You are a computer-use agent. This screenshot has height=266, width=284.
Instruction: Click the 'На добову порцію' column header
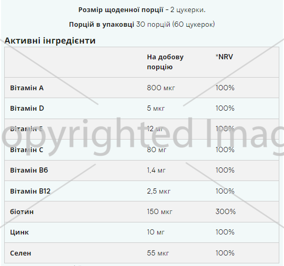(165, 62)
